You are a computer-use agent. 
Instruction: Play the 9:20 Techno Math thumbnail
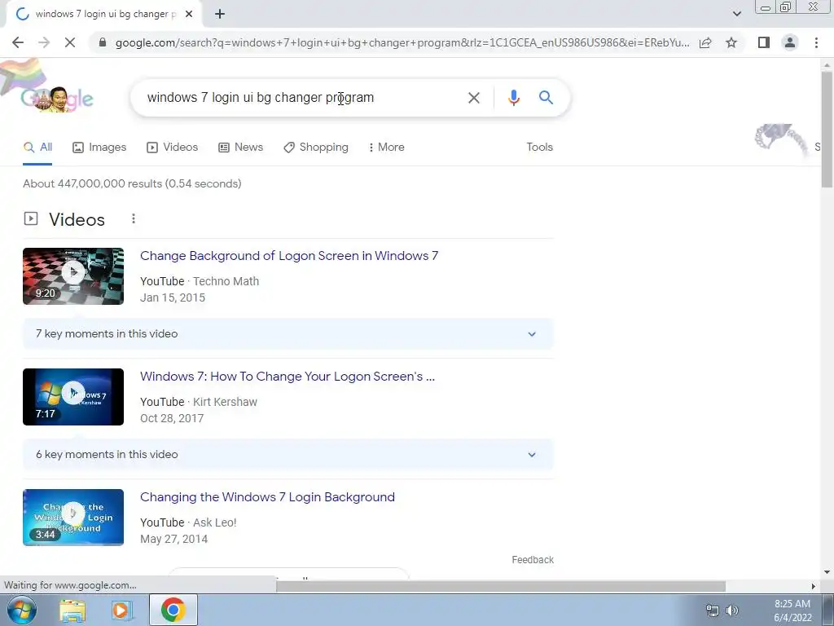(73, 276)
